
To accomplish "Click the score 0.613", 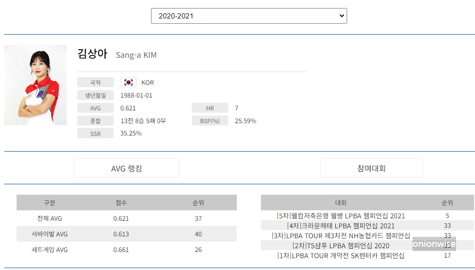I will click(x=121, y=234).
